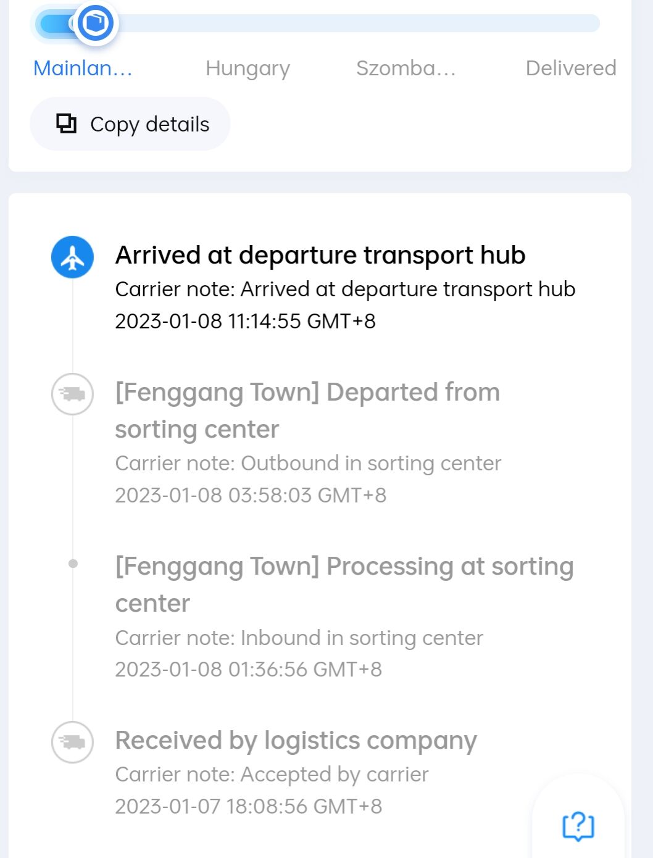The image size is (653, 858).
Task: Click truck icon beside Received by logistics company
Action: pos(72,742)
